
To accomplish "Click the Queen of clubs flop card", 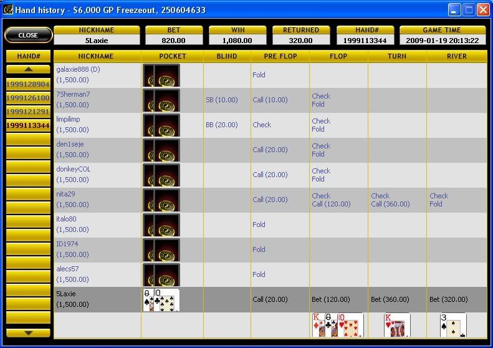I will coord(331,325).
